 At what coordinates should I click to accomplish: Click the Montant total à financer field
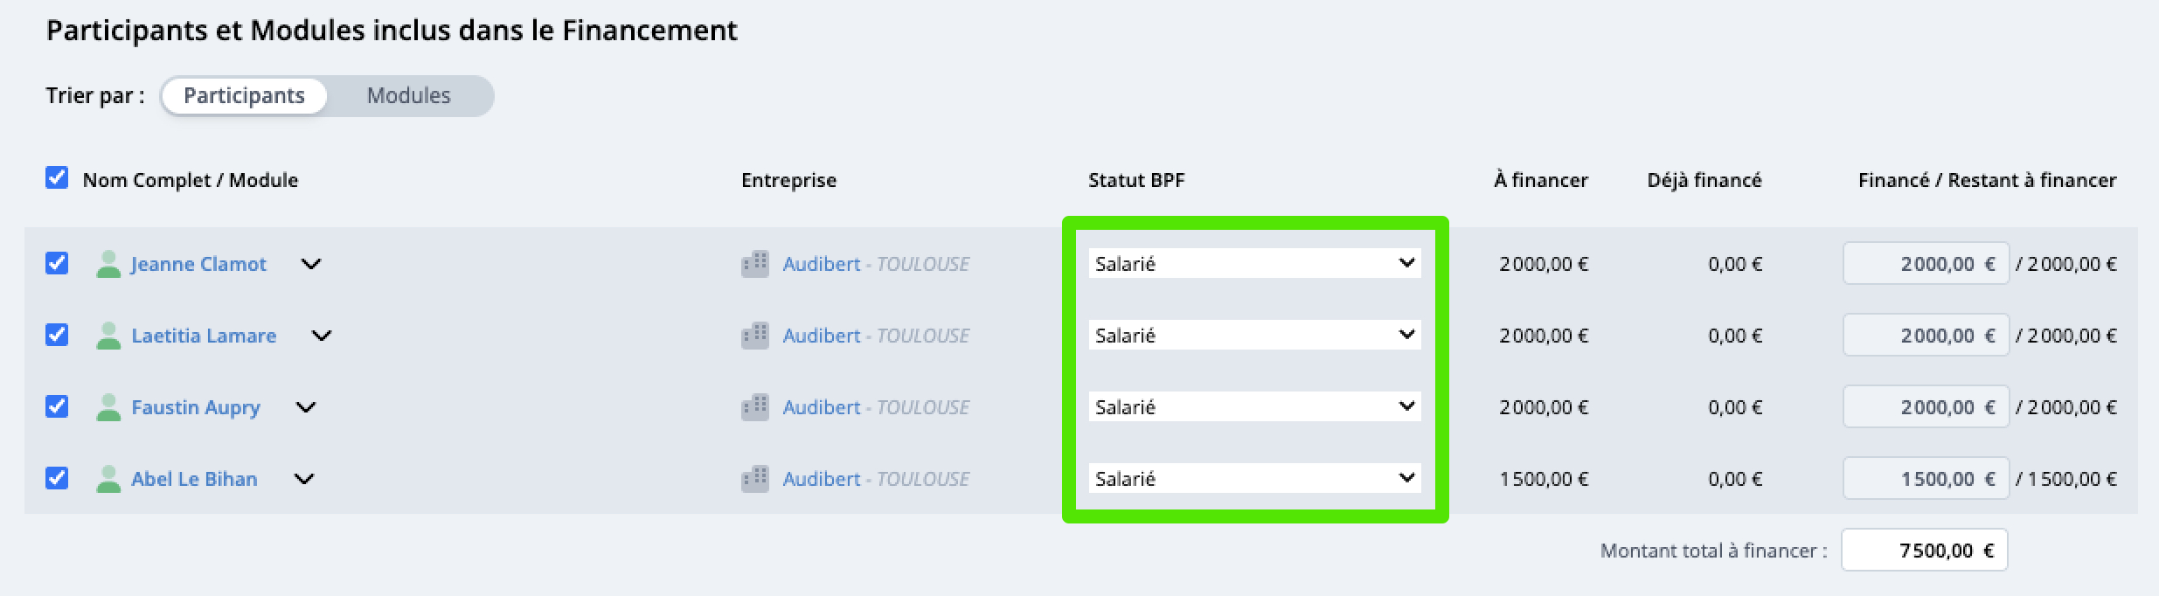pos(1924,551)
